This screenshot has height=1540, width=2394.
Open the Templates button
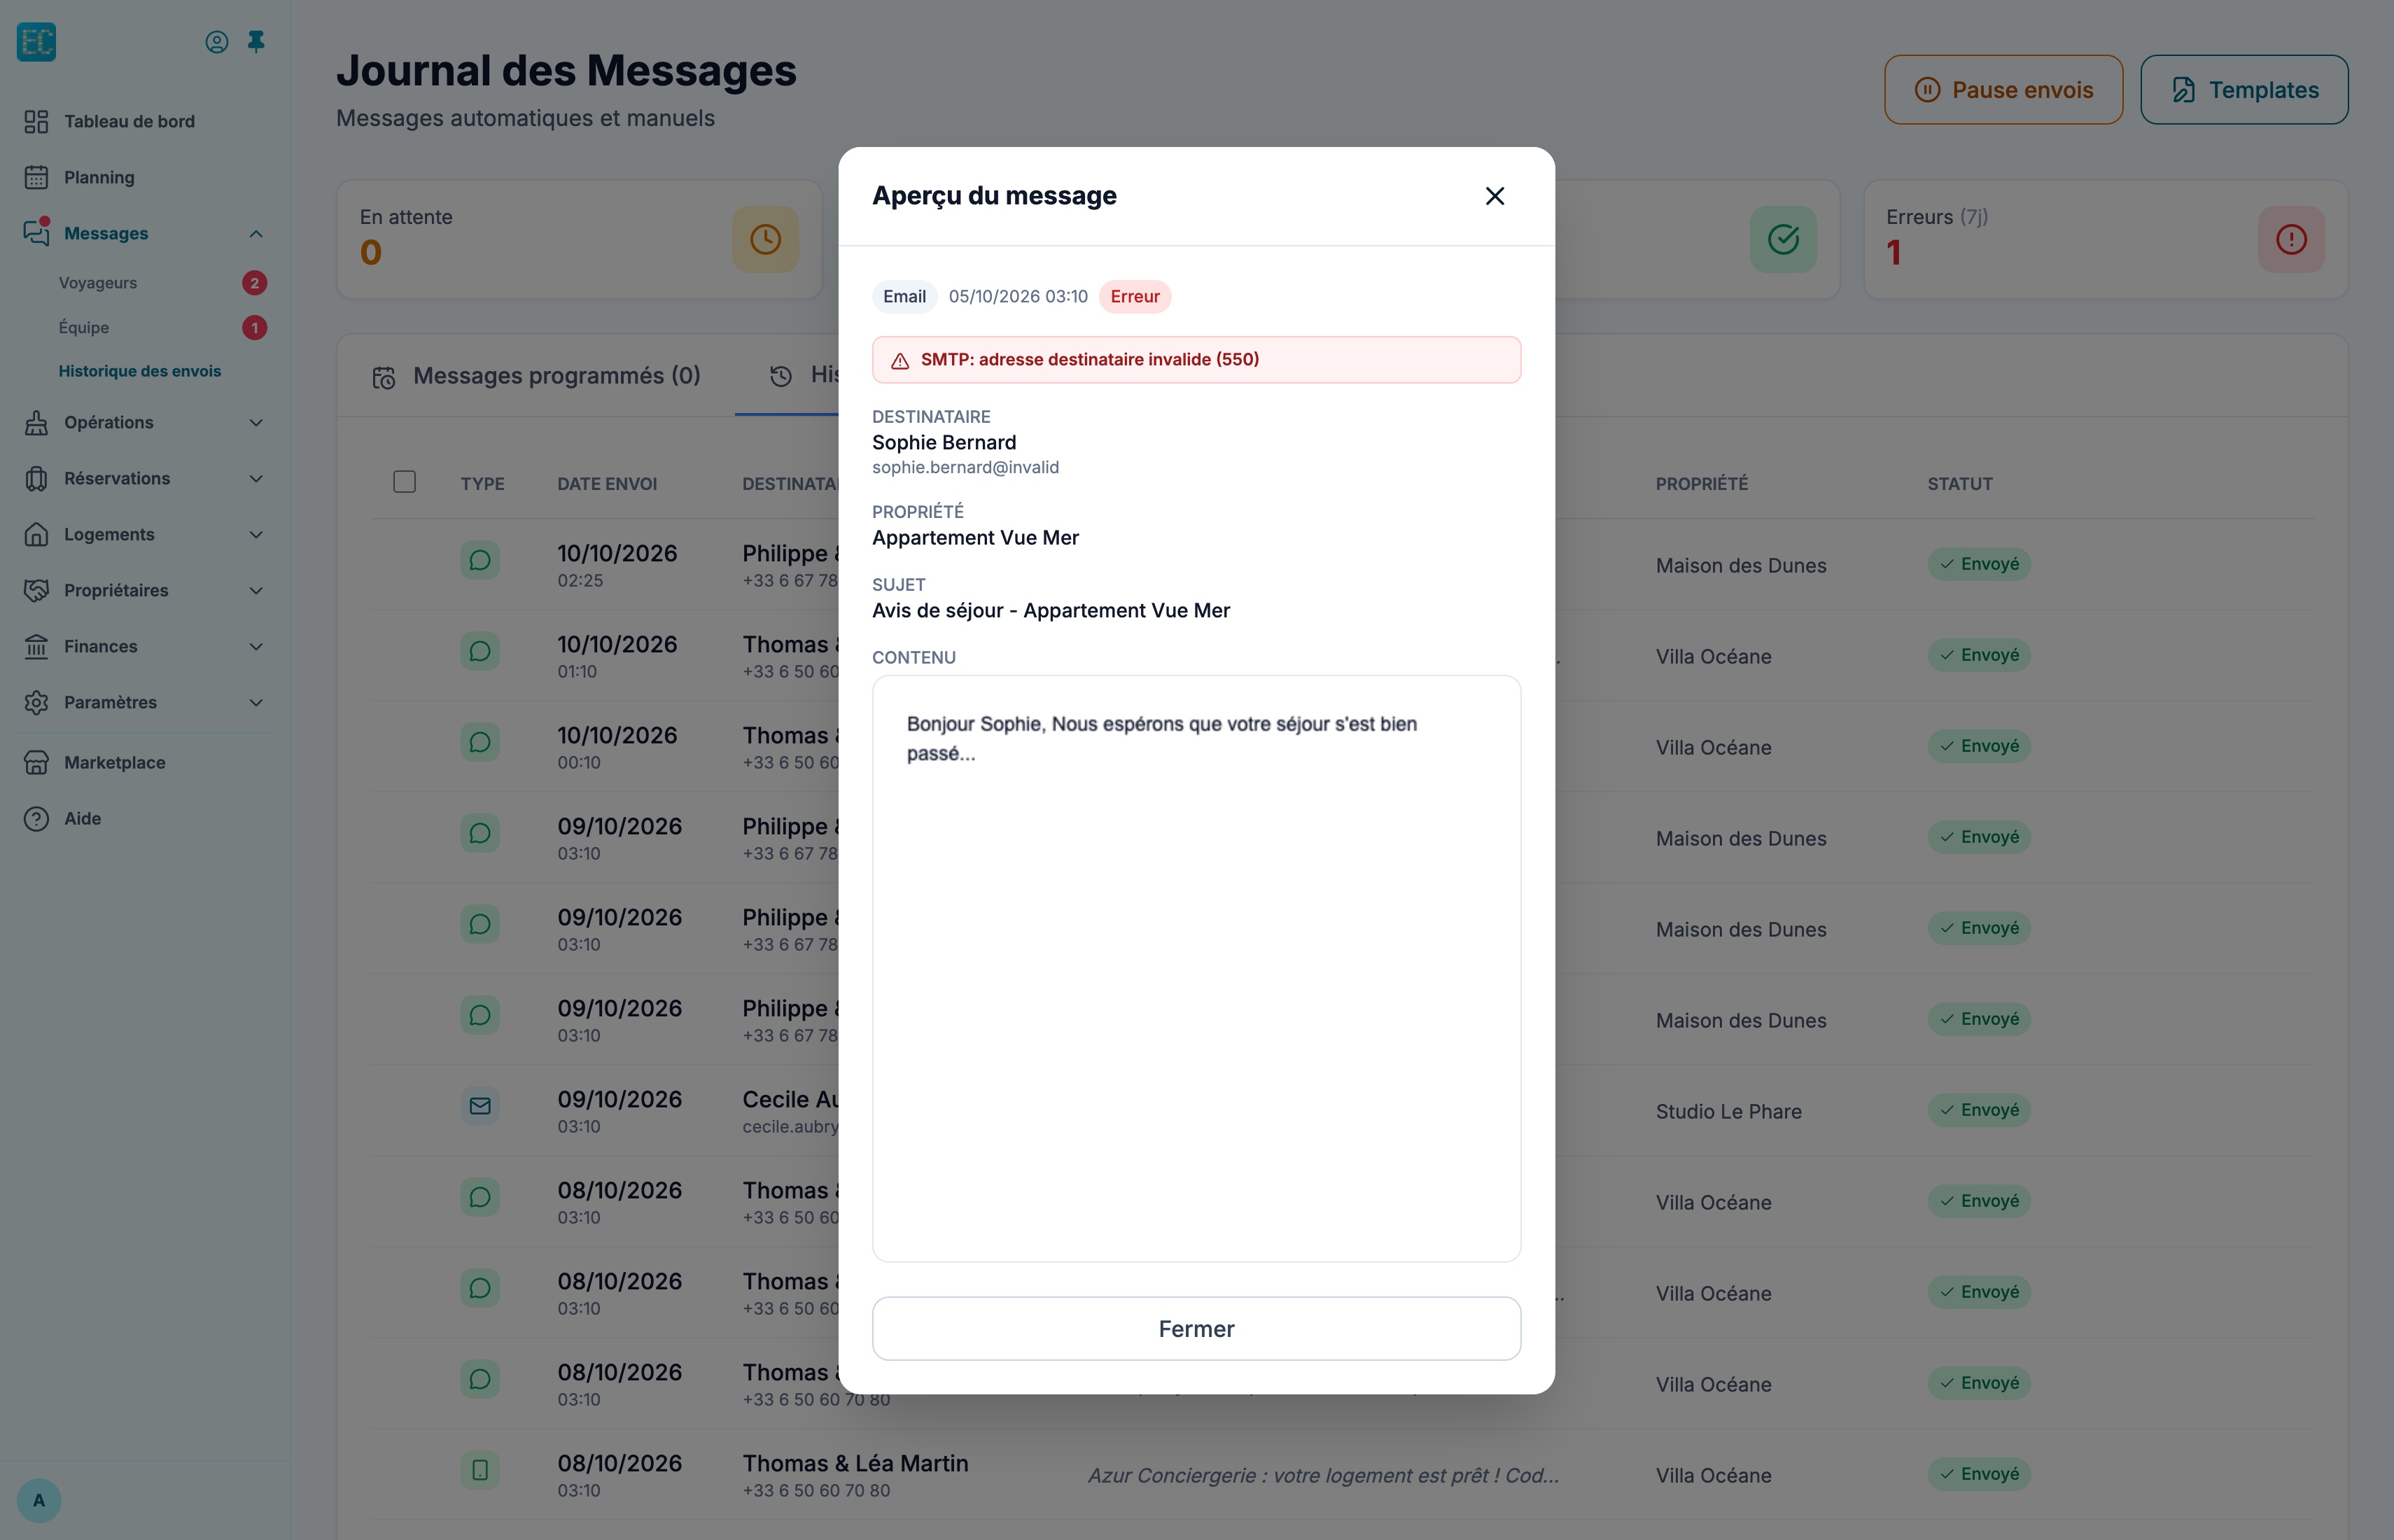click(x=2244, y=90)
